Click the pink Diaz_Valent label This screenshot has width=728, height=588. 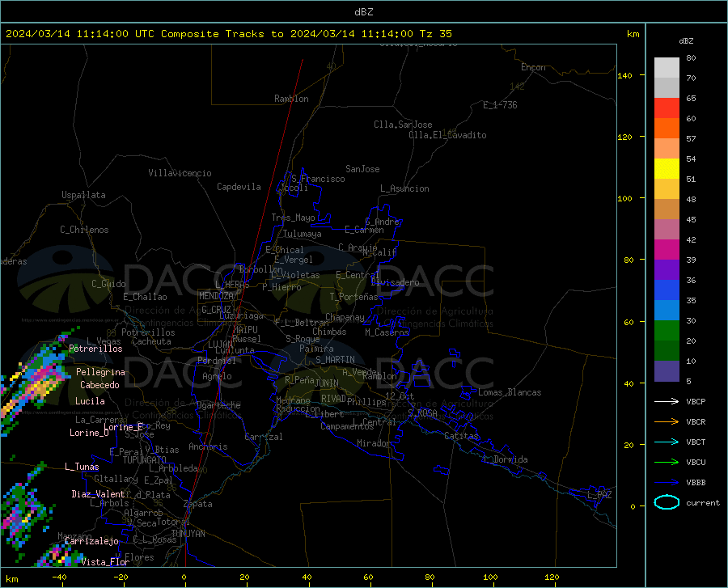coord(98,494)
